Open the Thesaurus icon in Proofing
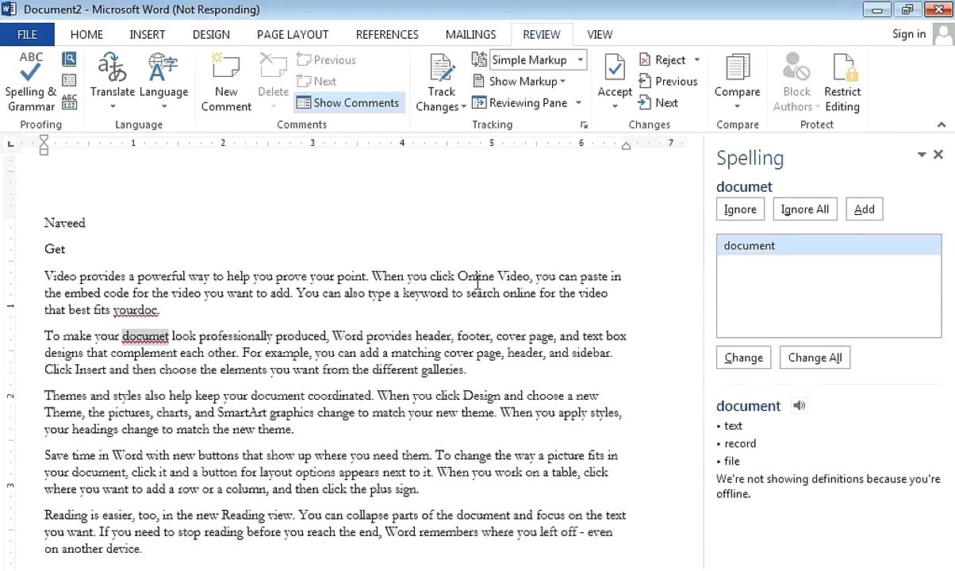This screenshot has height=571, width=955. [x=69, y=81]
